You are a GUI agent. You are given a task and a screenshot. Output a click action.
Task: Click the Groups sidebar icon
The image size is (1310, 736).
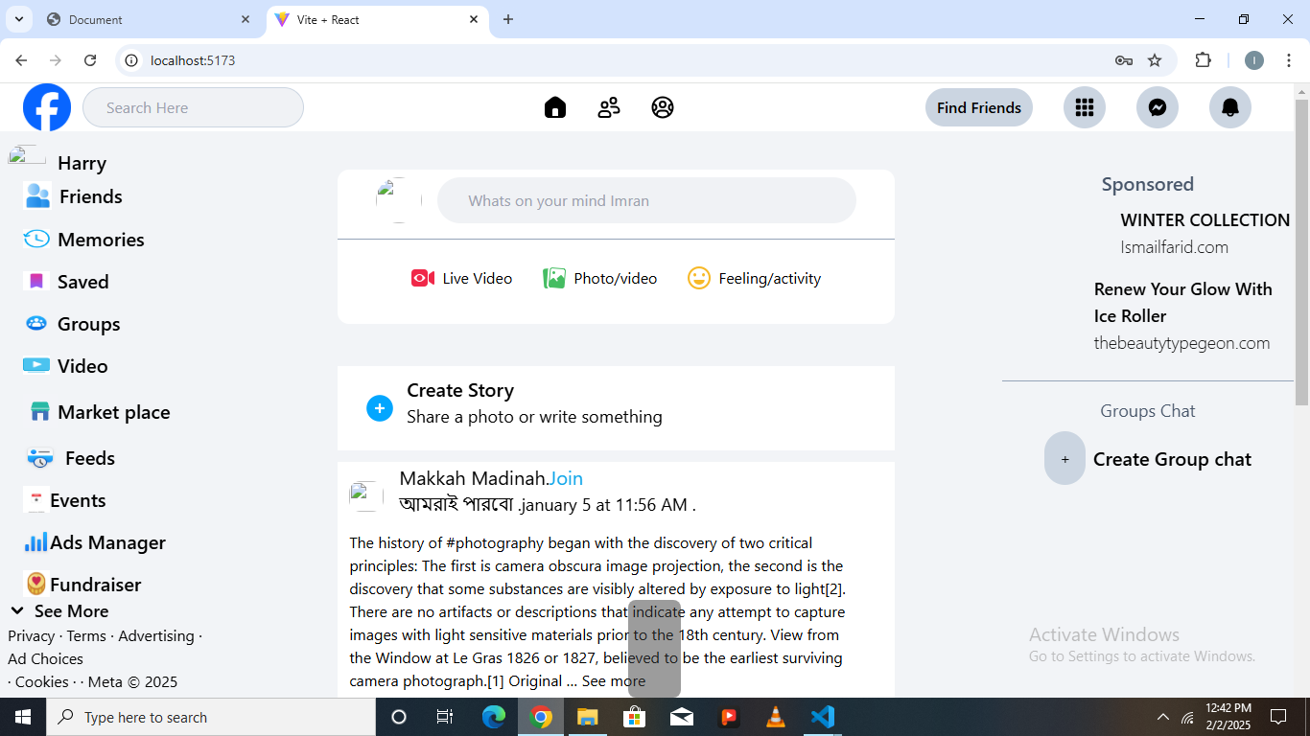point(36,323)
